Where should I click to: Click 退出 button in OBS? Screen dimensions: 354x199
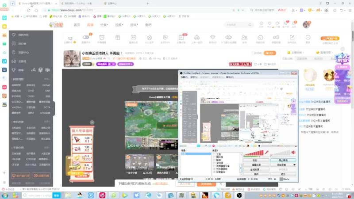click(x=283, y=174)
